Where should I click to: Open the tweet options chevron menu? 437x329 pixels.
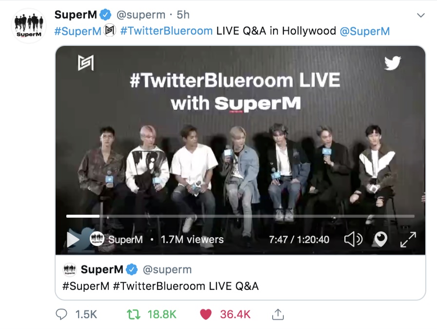(x=420, y=15)
